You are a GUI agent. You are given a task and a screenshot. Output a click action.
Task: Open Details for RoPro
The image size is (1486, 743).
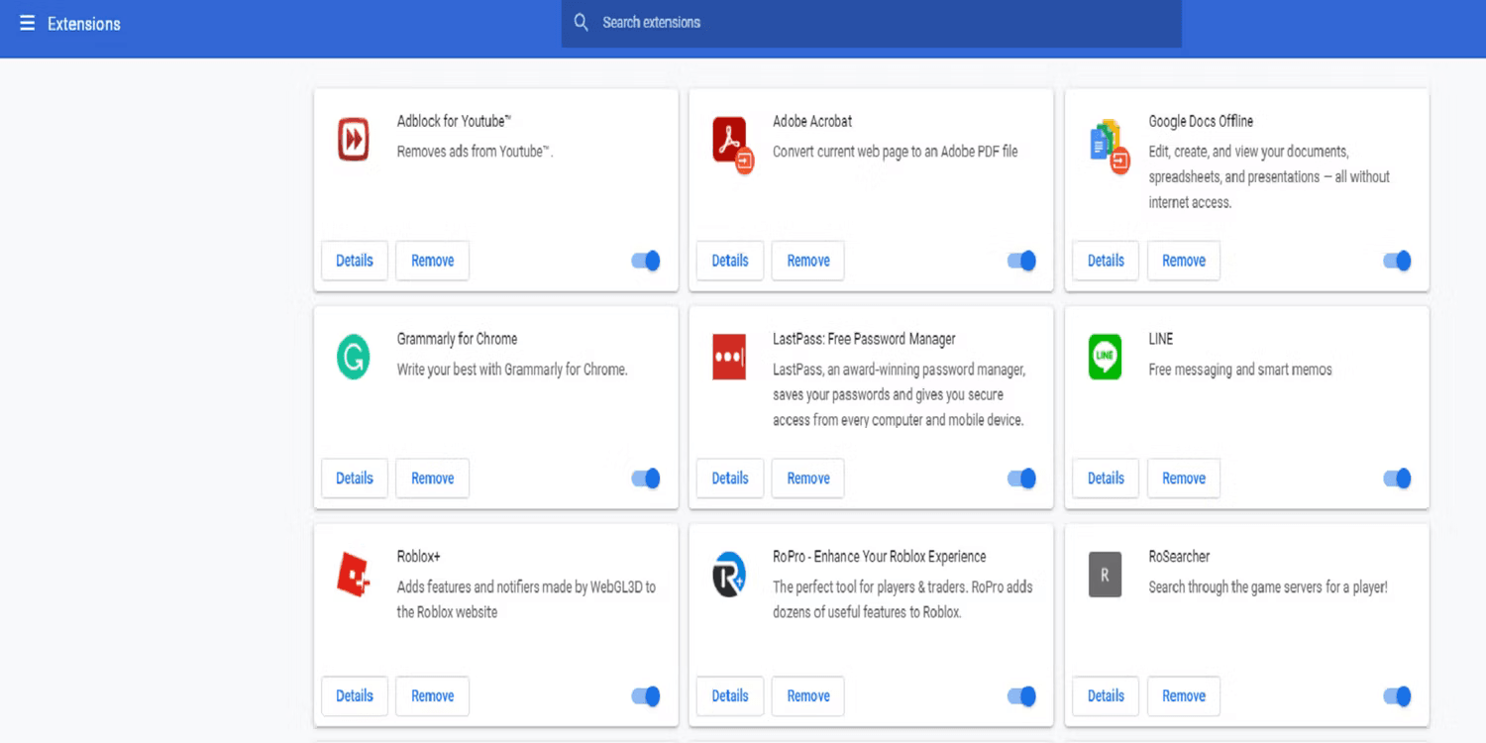(729, 696)
